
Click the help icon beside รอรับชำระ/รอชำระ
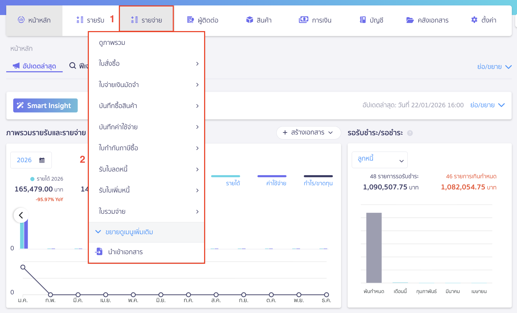410,133
